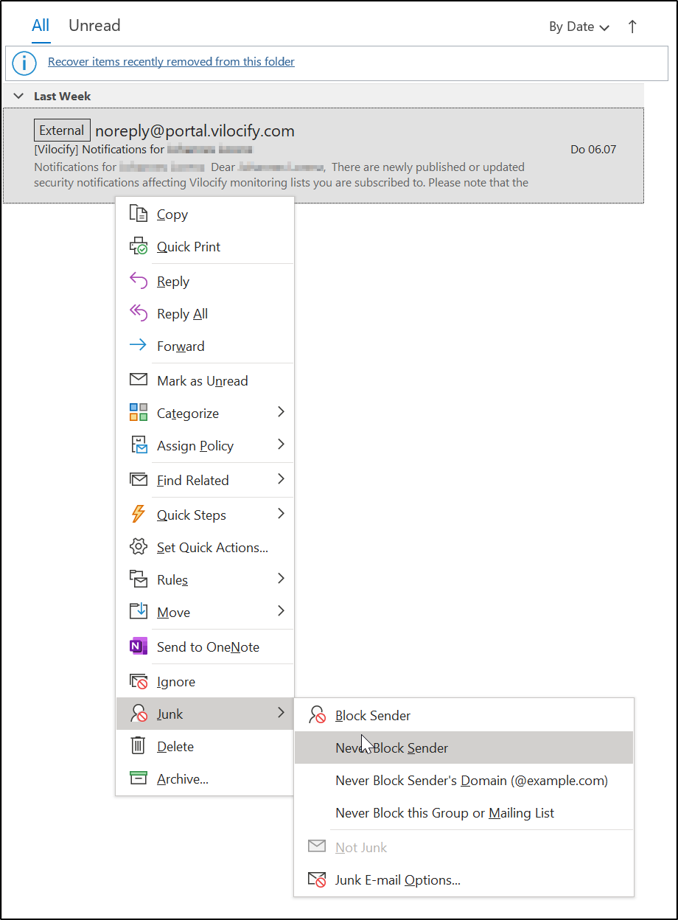Click the Forward arrow icon
The image size is (678, 920).
click(139, 345)
